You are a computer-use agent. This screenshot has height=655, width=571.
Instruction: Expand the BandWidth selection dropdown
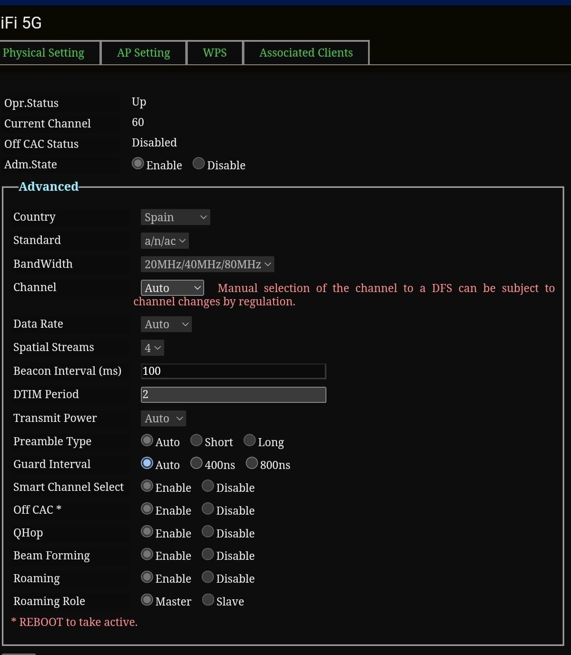(x=207, y=264)
